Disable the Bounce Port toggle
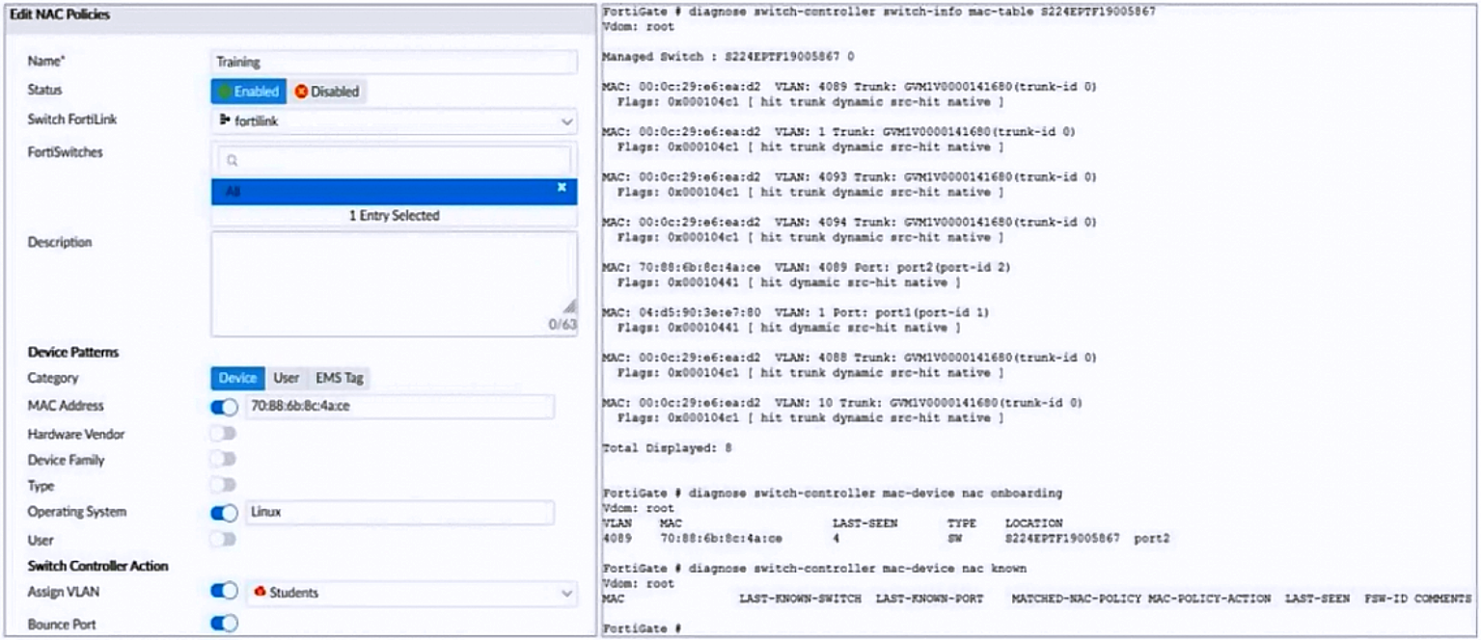The height and width of the screenshot is (640, 1481). pos(224,624)
